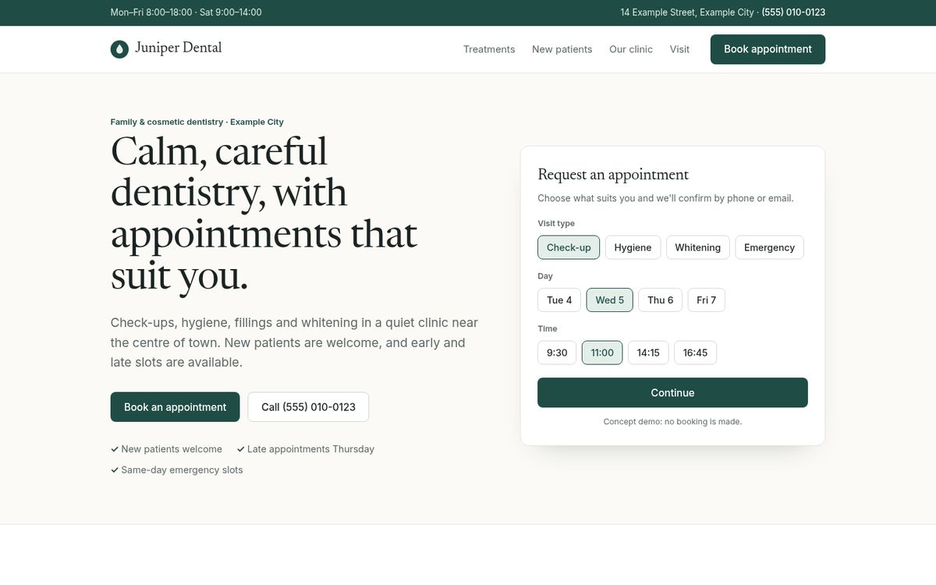
Task: Select the 14:15 time slot
Action: [648, 353]
